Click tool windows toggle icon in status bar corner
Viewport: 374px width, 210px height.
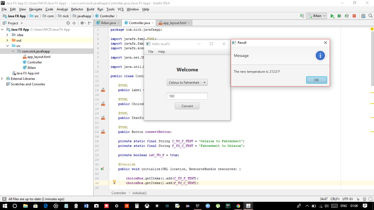[4, 199]
